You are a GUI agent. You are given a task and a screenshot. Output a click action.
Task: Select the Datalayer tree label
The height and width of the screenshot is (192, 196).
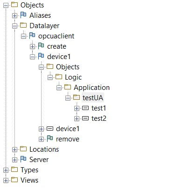click(x=44, y=26)
